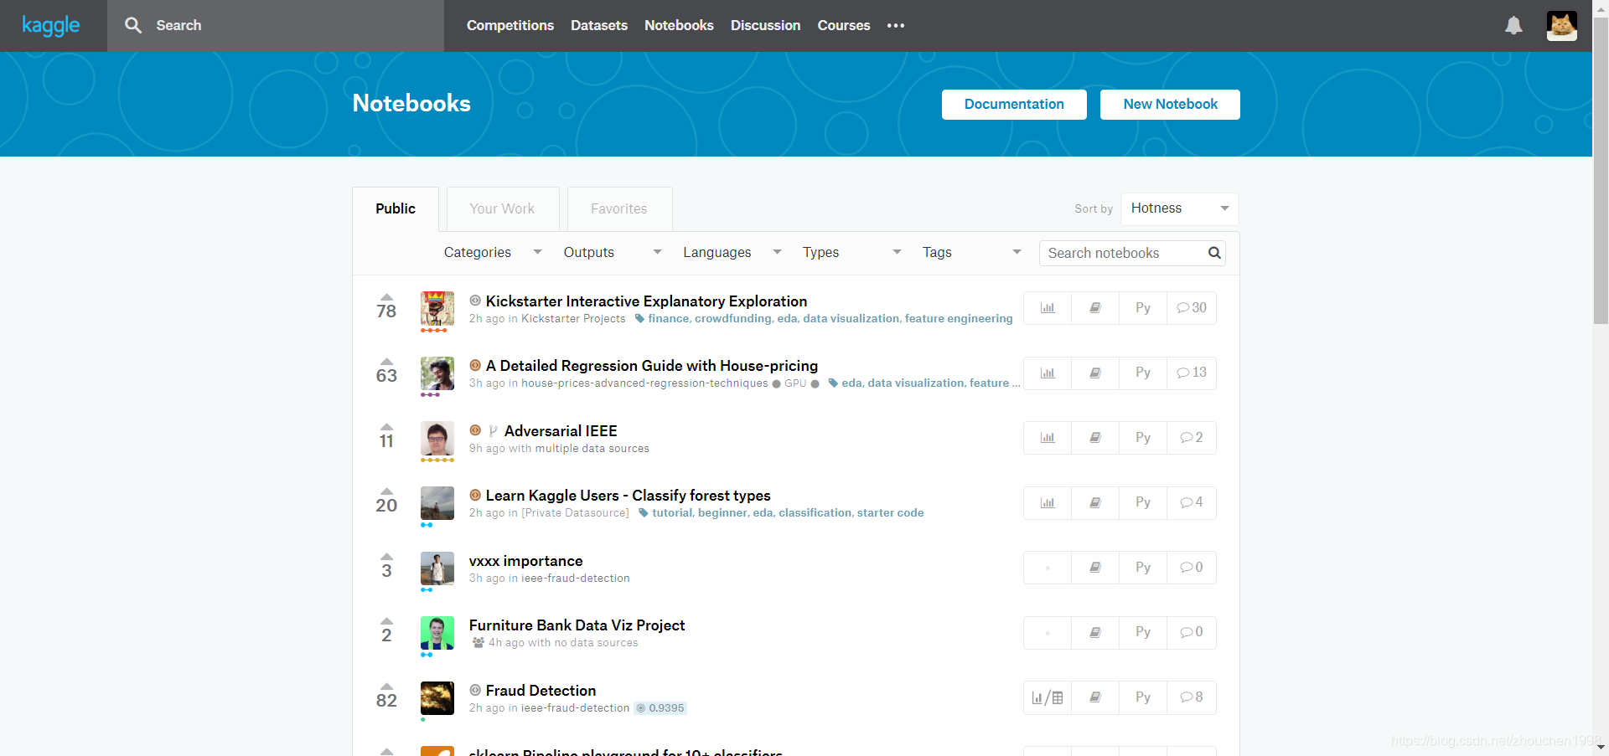Go to Datasets in navbar

click(599, 25)
